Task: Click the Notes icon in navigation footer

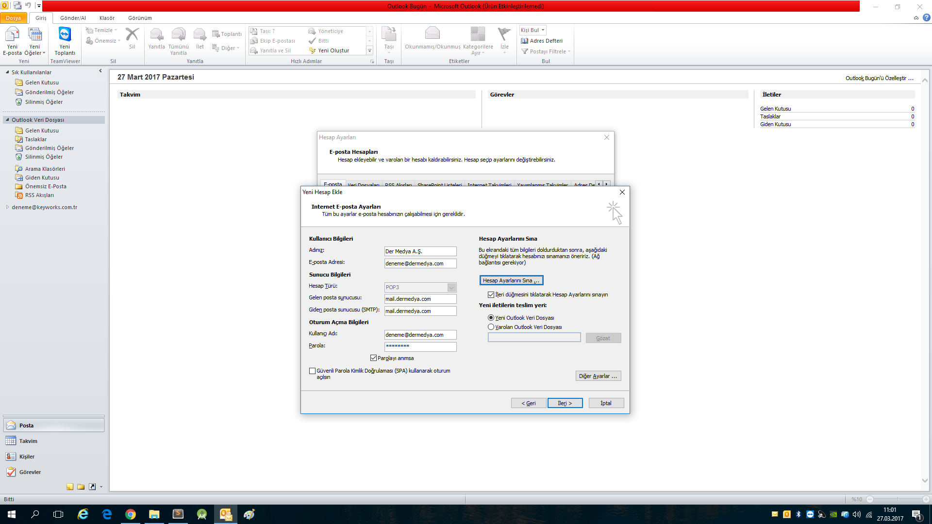Action: coord(70,487)
